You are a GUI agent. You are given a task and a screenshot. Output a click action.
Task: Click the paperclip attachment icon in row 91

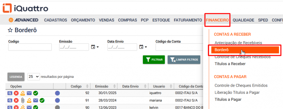tap(23, 100)
